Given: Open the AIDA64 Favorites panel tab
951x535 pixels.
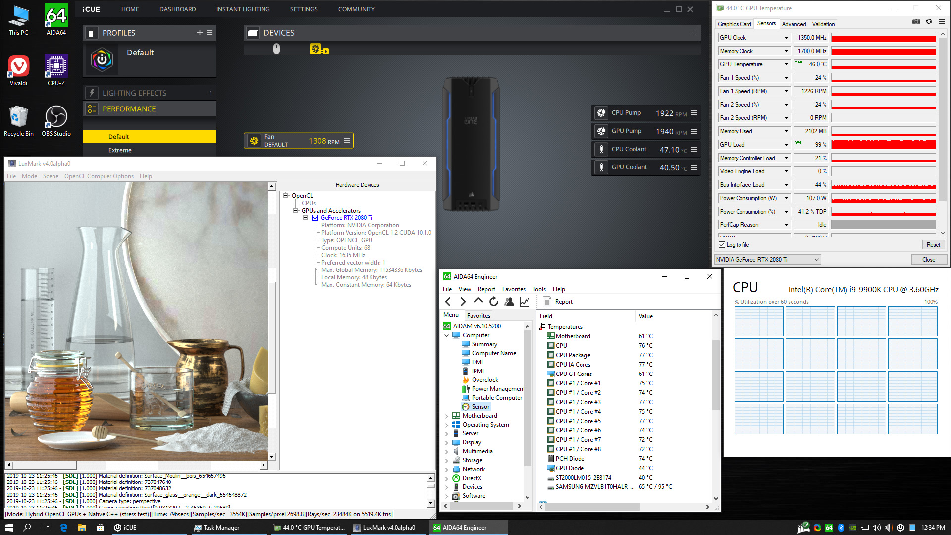Looking at the screenshot, I should click(x=478, y=315).
